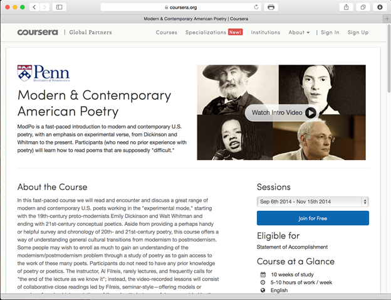This screenshot has height=300, width=391.
Task: Click the printer icon in toolbar
Action: (271, 7)
